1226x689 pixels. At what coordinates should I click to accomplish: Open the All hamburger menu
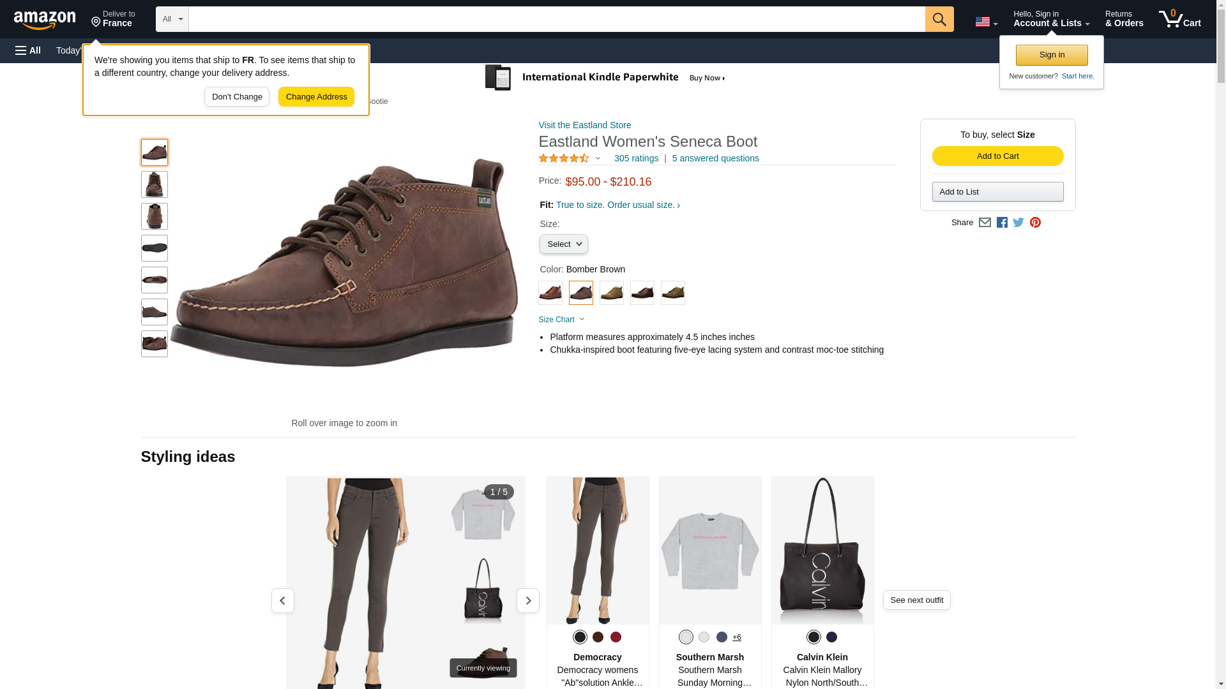pos(28,50)
